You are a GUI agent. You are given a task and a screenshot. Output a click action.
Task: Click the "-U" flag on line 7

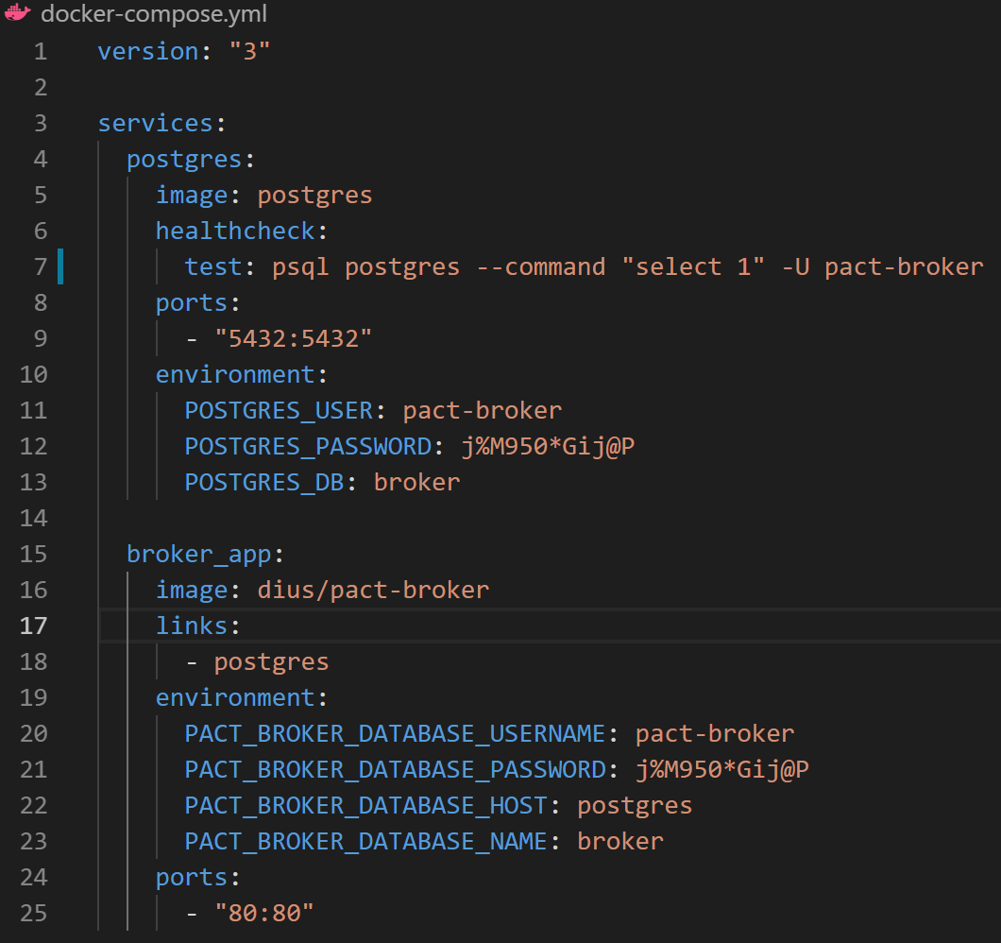795,266
